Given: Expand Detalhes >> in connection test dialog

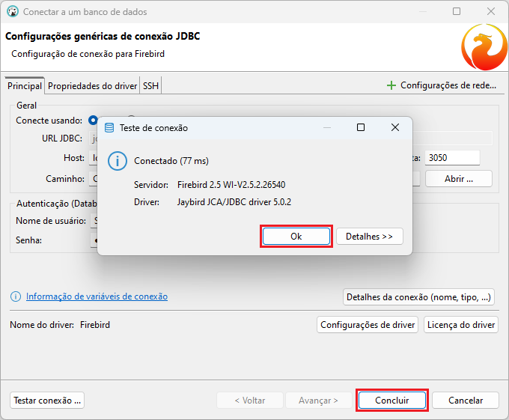Looking at the screenshot, I should click(370, 237).
